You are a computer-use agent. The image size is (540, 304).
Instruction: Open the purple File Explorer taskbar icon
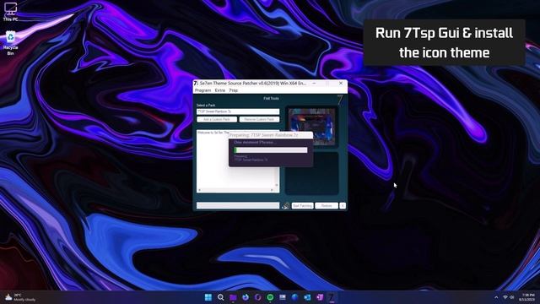click(233, 297)
